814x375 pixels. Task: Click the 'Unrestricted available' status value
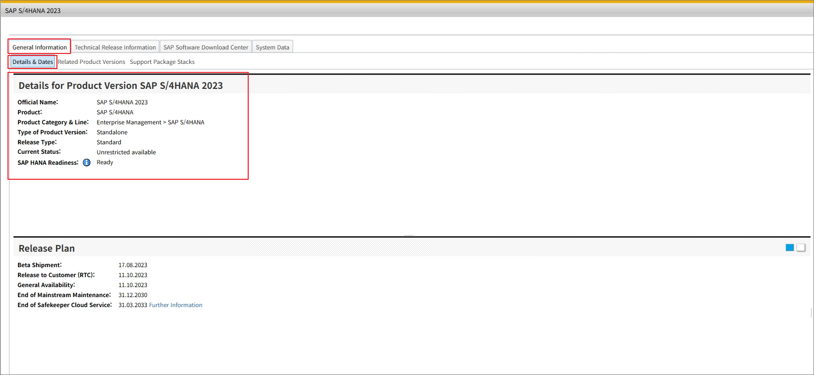click(x=126, y=152)
